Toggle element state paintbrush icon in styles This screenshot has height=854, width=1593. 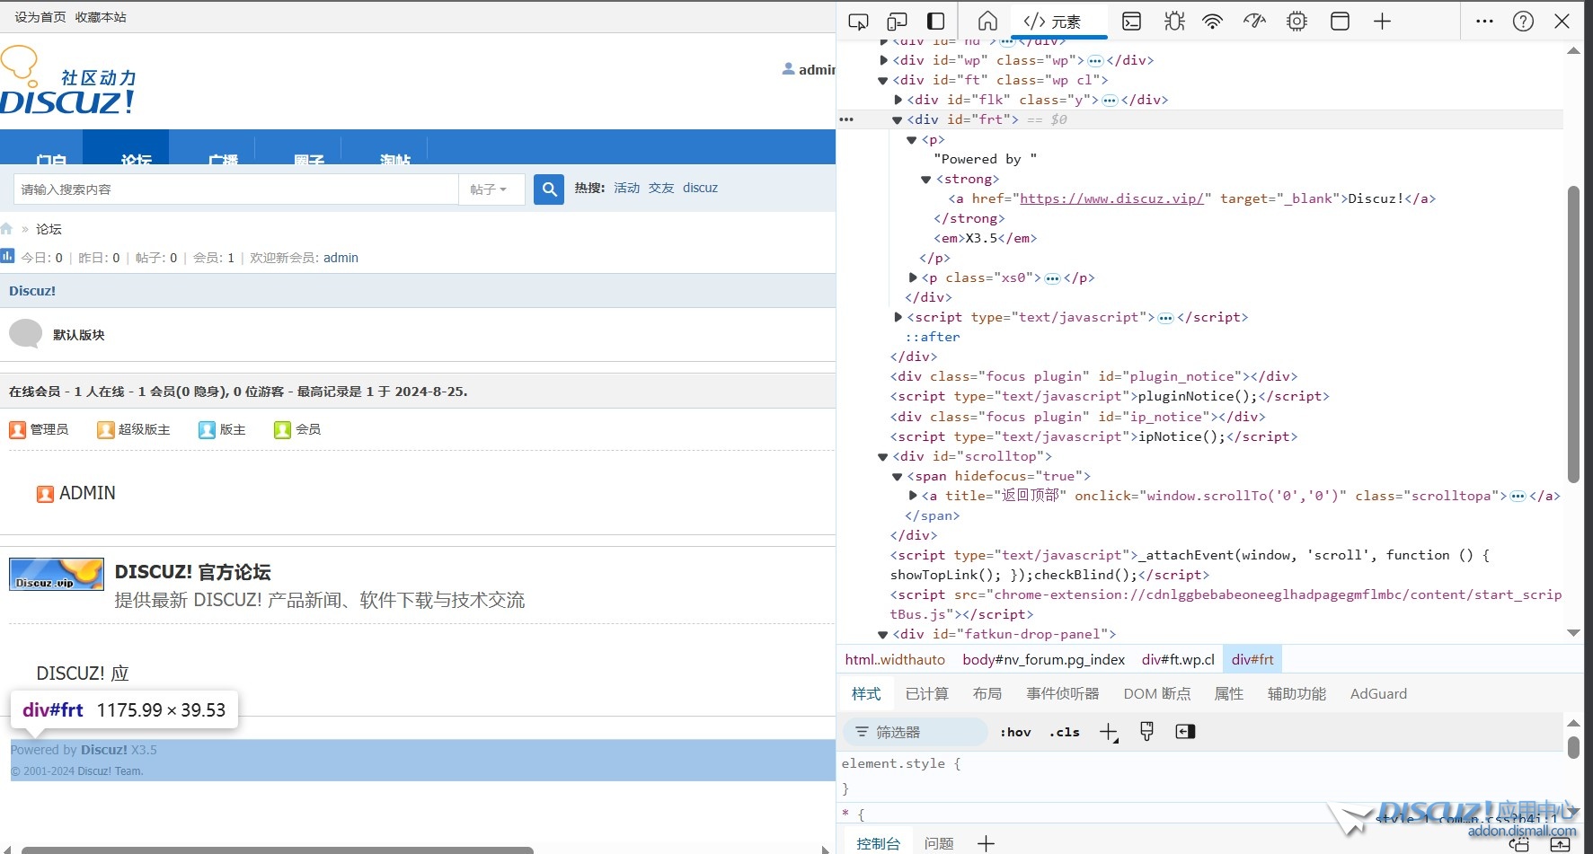pyautogui.click(x=1146, y=732)
